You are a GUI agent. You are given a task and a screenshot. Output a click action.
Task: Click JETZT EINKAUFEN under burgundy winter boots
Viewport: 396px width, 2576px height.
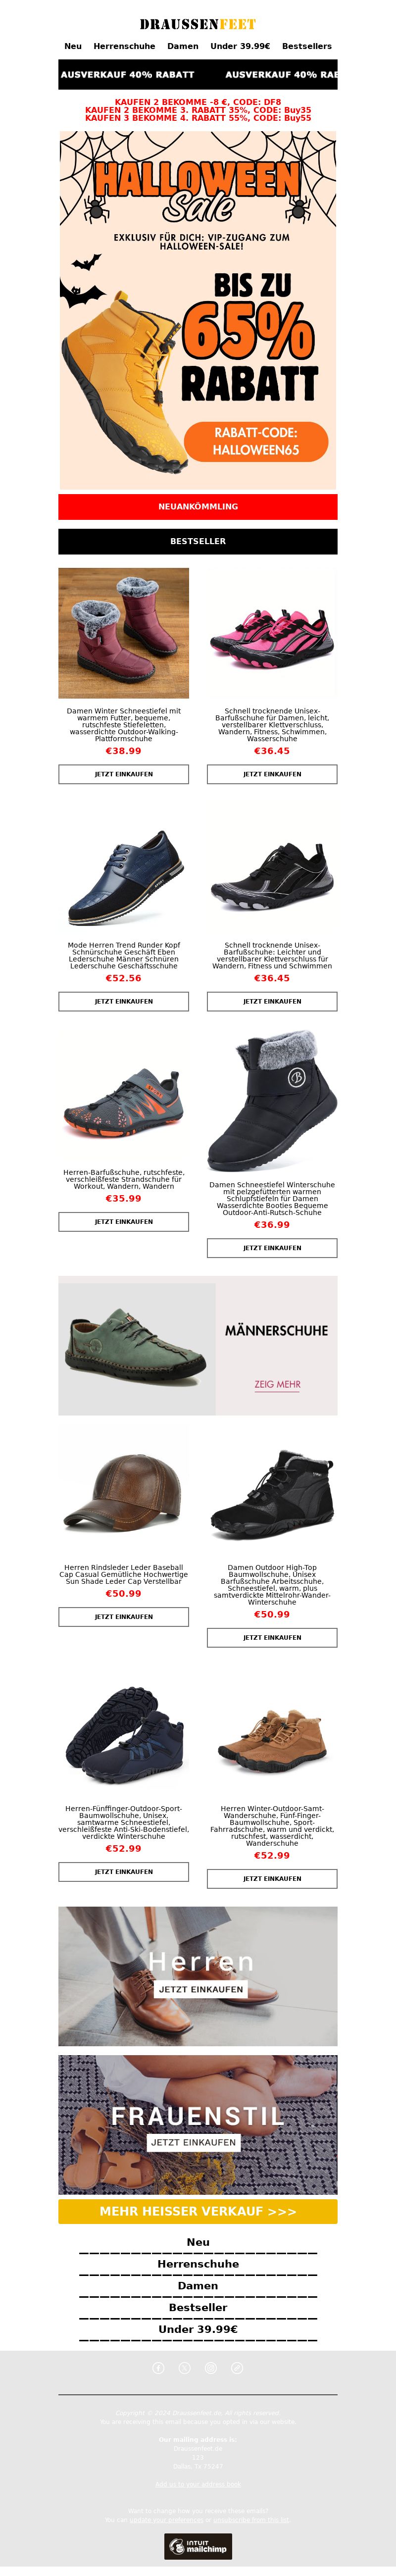click(124, 774)
